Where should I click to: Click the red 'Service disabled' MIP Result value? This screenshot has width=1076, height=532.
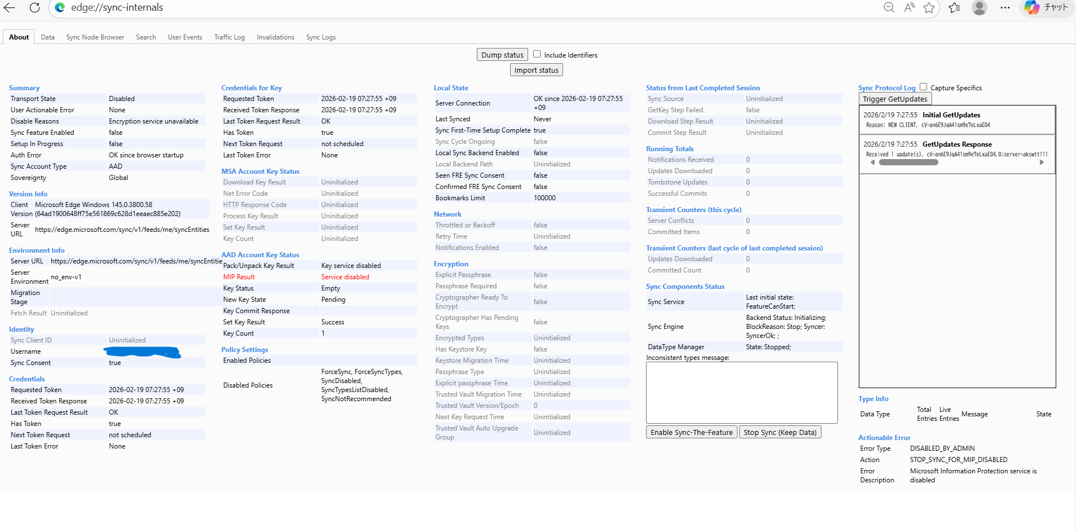pos(345,277)
